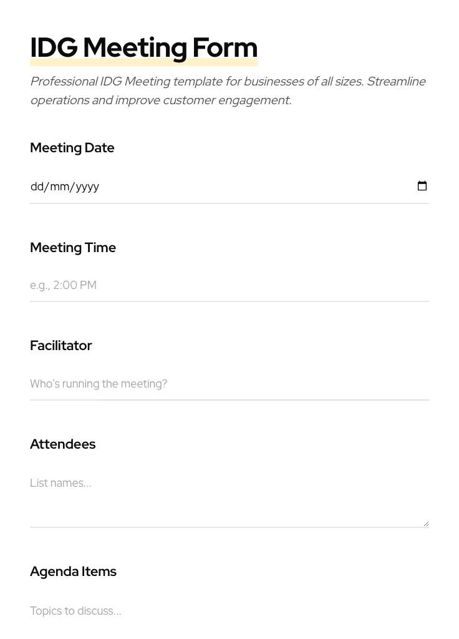Image resolution: width=459 pixels, height=639 pixels.
Task: Click the Facilitator text field
Action: pyautogui.click(x=187, y=384)
